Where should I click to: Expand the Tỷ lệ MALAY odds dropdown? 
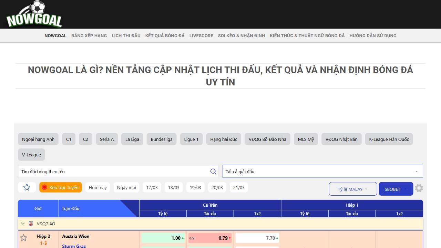click(x=353, y=189)
